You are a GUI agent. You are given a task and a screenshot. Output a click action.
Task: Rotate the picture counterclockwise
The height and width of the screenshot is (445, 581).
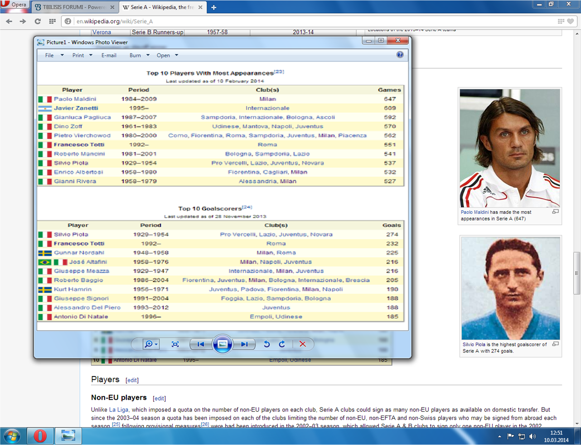click(267, 344)
